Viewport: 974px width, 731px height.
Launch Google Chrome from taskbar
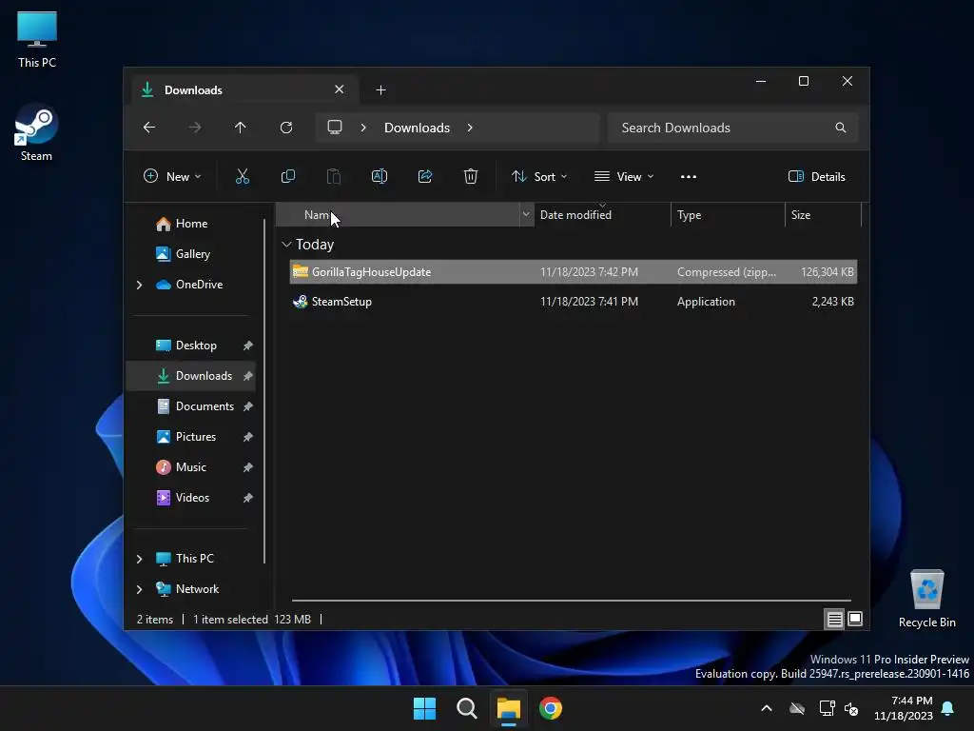tap(551, 708)
